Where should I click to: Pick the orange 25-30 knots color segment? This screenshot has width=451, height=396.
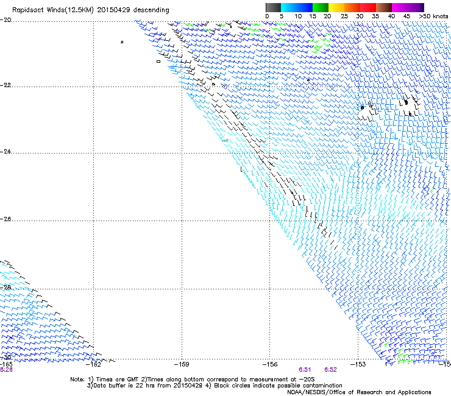coord(352,7)
